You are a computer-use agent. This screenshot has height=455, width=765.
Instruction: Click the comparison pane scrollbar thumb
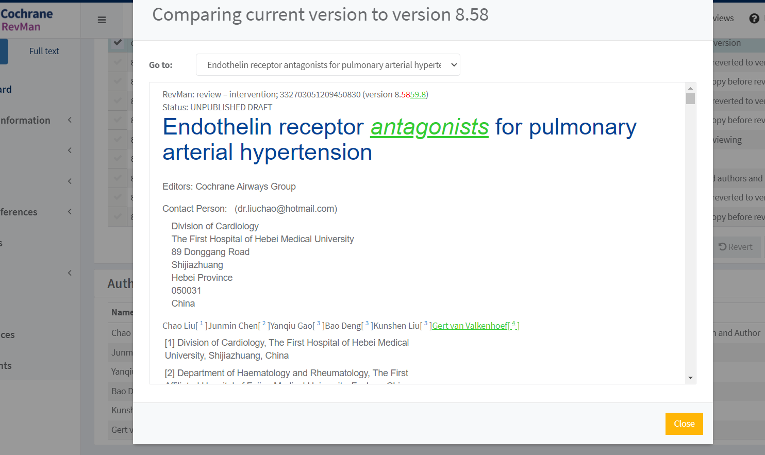click(690, 99)
